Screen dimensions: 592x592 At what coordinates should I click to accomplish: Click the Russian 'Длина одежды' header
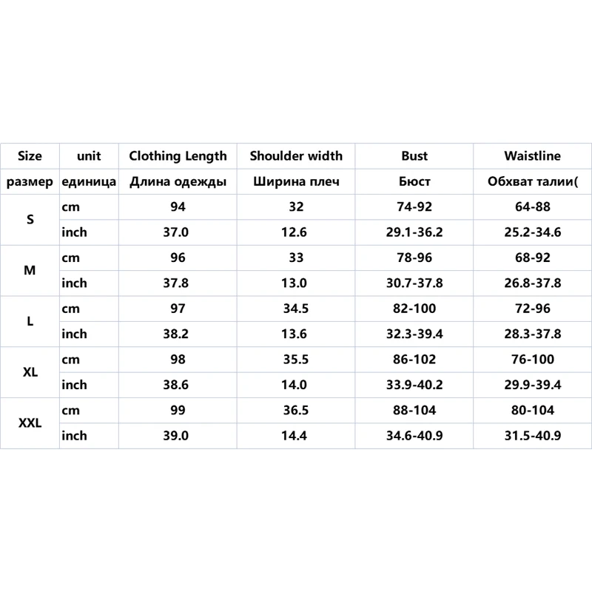coord(178,182)
